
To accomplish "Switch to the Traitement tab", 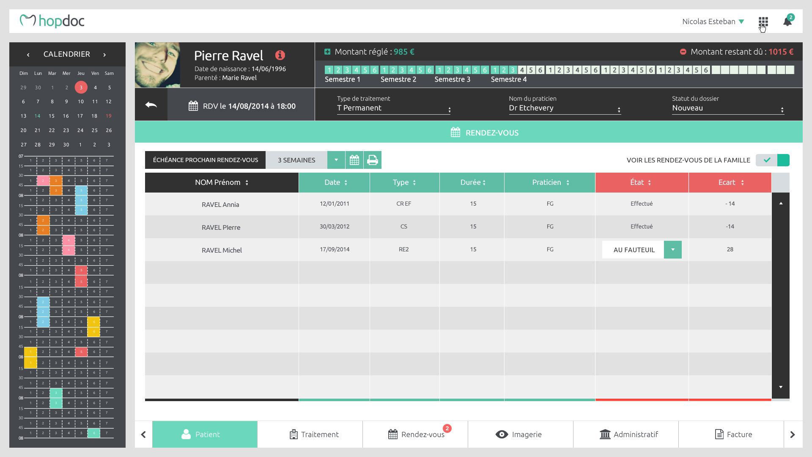I will click(x=314, y=434).
